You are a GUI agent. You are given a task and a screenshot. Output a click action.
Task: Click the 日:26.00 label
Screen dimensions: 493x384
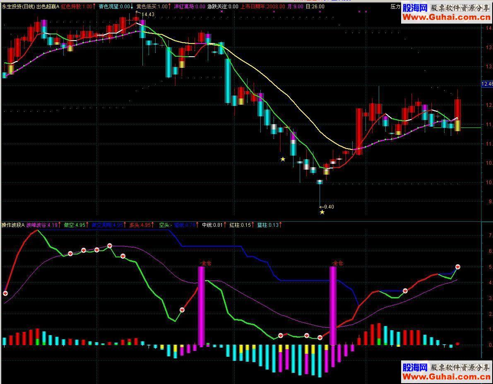point(315,6)
